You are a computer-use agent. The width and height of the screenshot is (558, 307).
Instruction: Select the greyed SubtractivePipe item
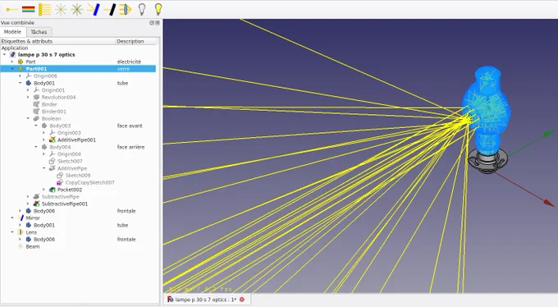(60, 196)
